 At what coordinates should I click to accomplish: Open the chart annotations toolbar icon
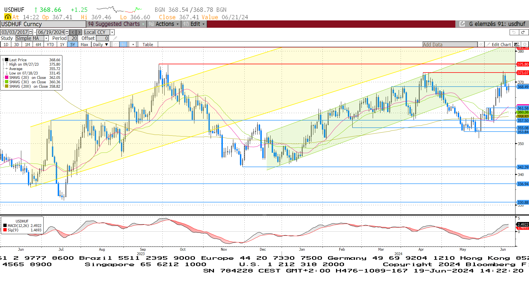pyautogui.click(x=517, y=44)
